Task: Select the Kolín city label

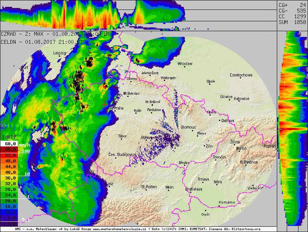Action: [x=138, y=111]
